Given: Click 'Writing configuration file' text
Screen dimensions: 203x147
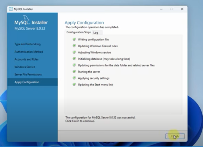Looking at the screenshot, I should point(93,40).
